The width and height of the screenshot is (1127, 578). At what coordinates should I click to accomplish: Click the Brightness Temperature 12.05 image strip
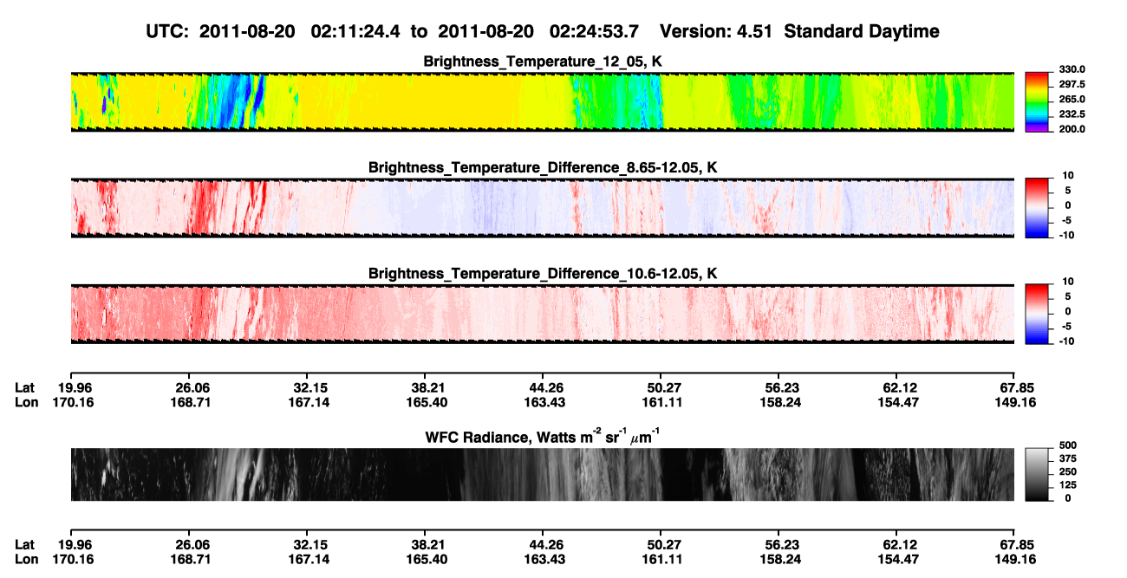click(542, 102)
